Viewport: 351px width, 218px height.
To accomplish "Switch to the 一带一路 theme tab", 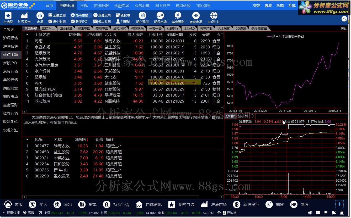I will tap(155, 28).
